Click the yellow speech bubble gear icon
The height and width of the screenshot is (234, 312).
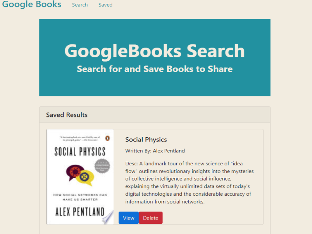pos(85,178)
